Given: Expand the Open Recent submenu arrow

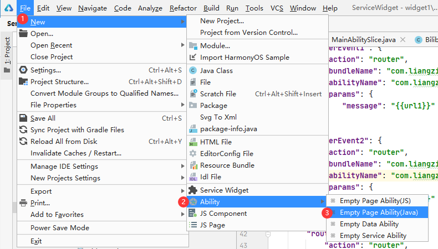Looking at the screenshot, I should pyautogui.click(x=182, y=45).
